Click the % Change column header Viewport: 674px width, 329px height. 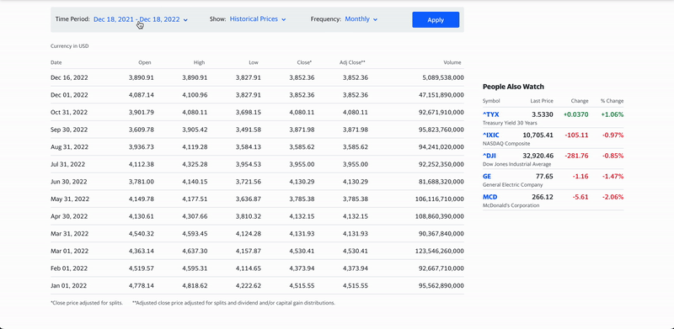(612, 101)
